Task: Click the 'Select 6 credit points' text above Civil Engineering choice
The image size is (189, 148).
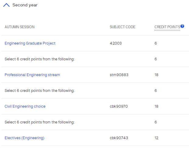Action: tap(40, 91)
